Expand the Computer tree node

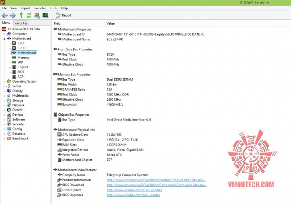[4, 34]
